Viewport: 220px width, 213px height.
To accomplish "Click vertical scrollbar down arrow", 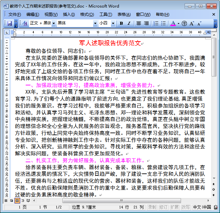I will (214, 178).
